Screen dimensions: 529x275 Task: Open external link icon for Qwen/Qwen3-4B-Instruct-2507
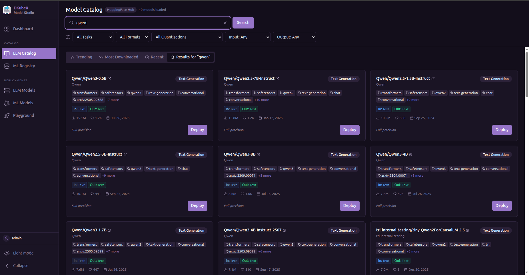pos(284,230)
